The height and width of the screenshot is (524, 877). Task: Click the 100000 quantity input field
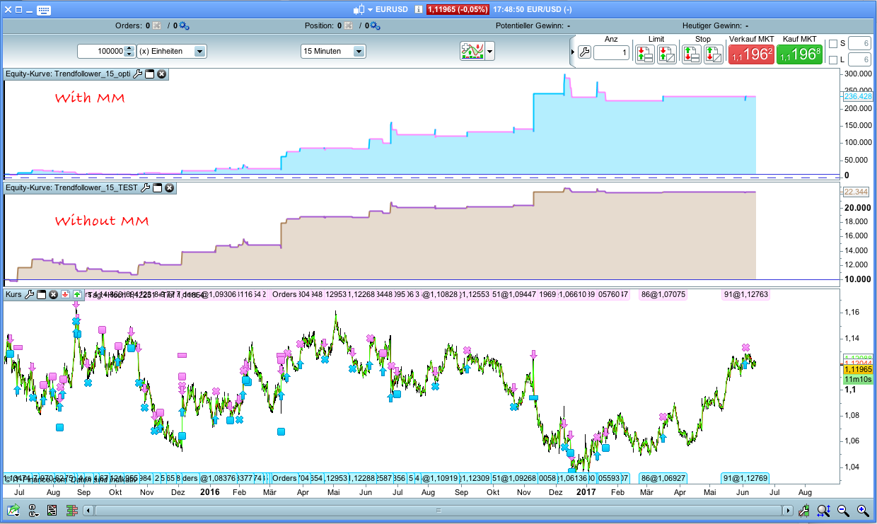tap(101, 52)
